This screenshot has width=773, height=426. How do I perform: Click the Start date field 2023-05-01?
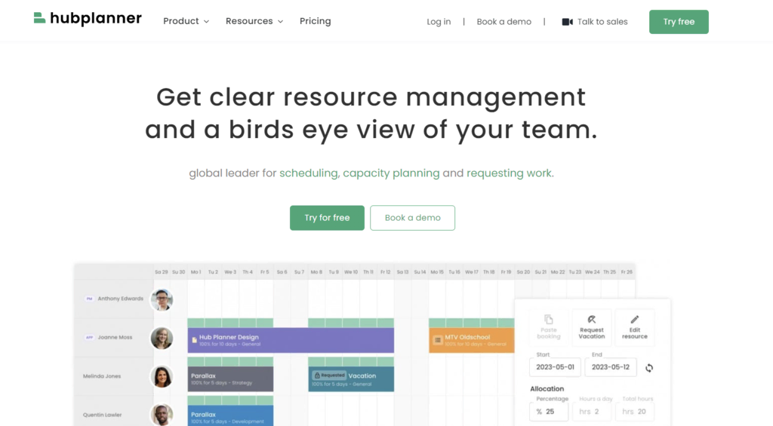[x=555, y=367]
